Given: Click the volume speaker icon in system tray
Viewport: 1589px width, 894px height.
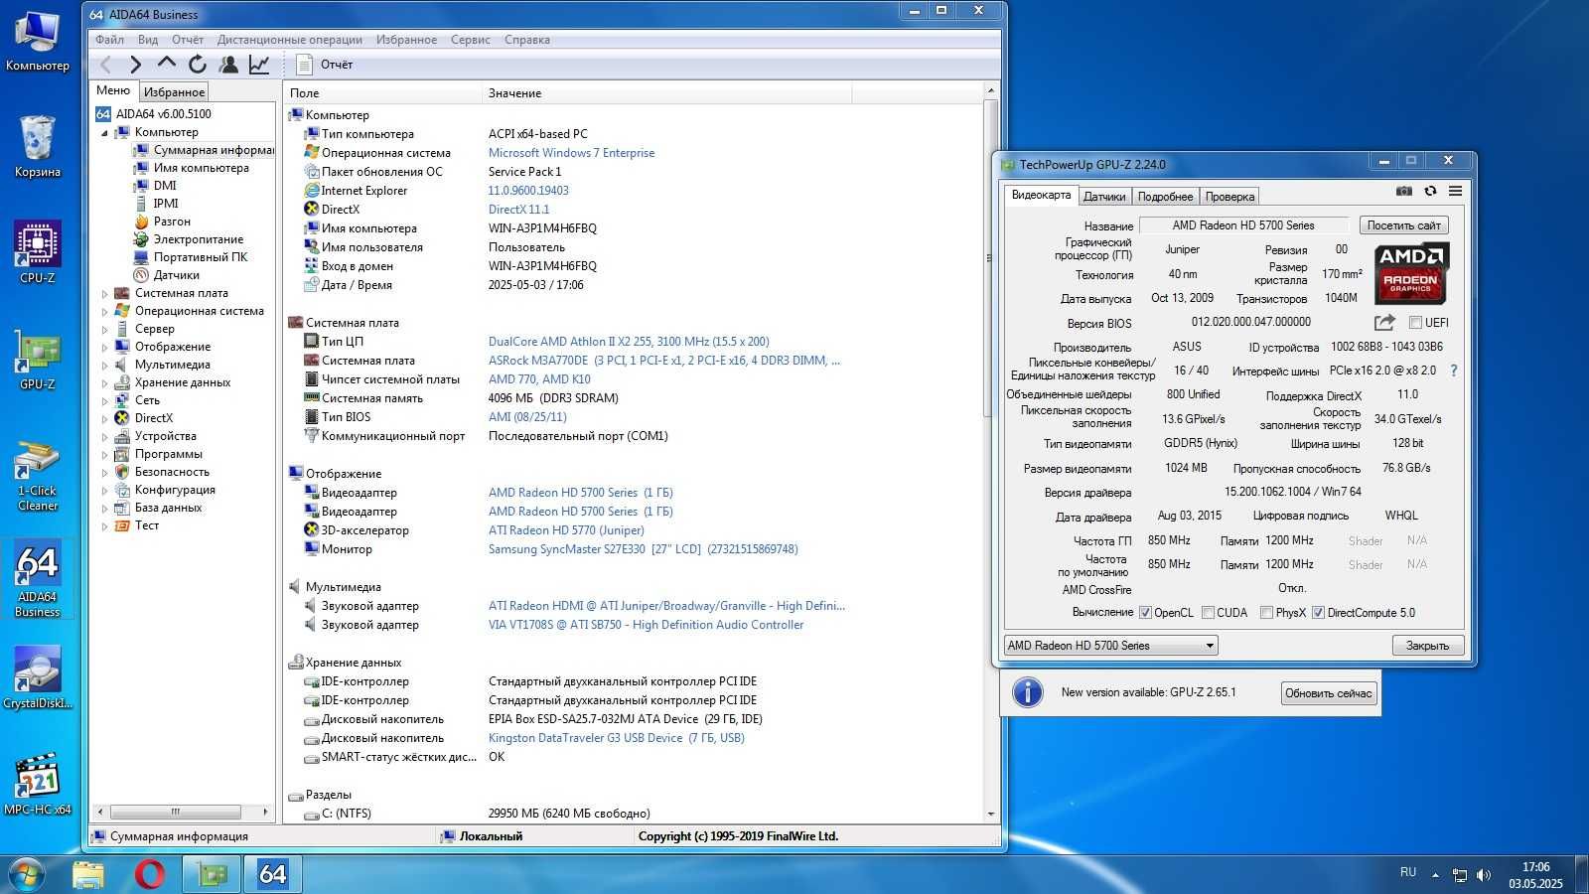Looking at the screenshot, I should [x=1484, y=875].
